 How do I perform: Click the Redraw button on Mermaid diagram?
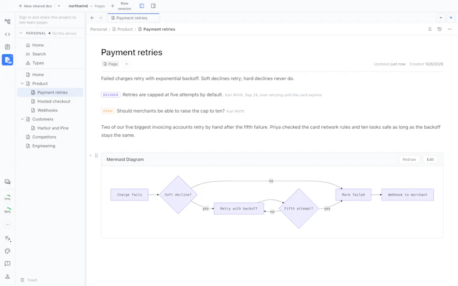pyautogui.click(x=409, y=160)
